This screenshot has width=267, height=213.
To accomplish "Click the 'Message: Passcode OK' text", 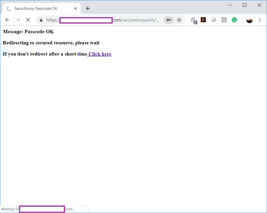I will click(x=28, y=32).
